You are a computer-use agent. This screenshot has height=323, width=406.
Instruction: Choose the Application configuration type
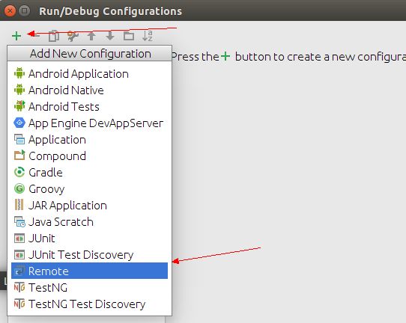pyautogui.click(x=89, y=140)
